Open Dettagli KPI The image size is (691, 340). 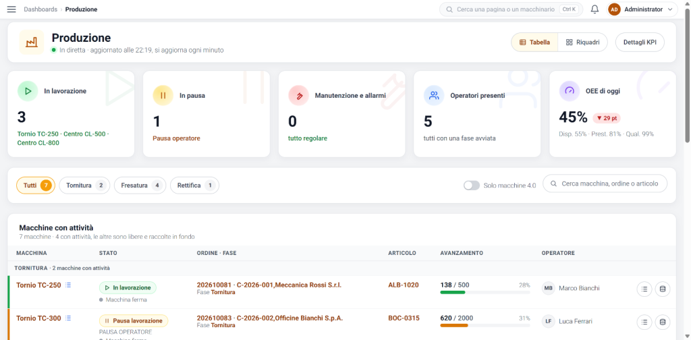[x=640, y=42]
